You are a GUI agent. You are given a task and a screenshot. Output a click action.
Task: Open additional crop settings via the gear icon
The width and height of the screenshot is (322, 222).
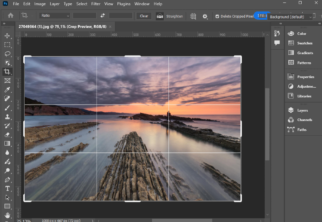205,16
